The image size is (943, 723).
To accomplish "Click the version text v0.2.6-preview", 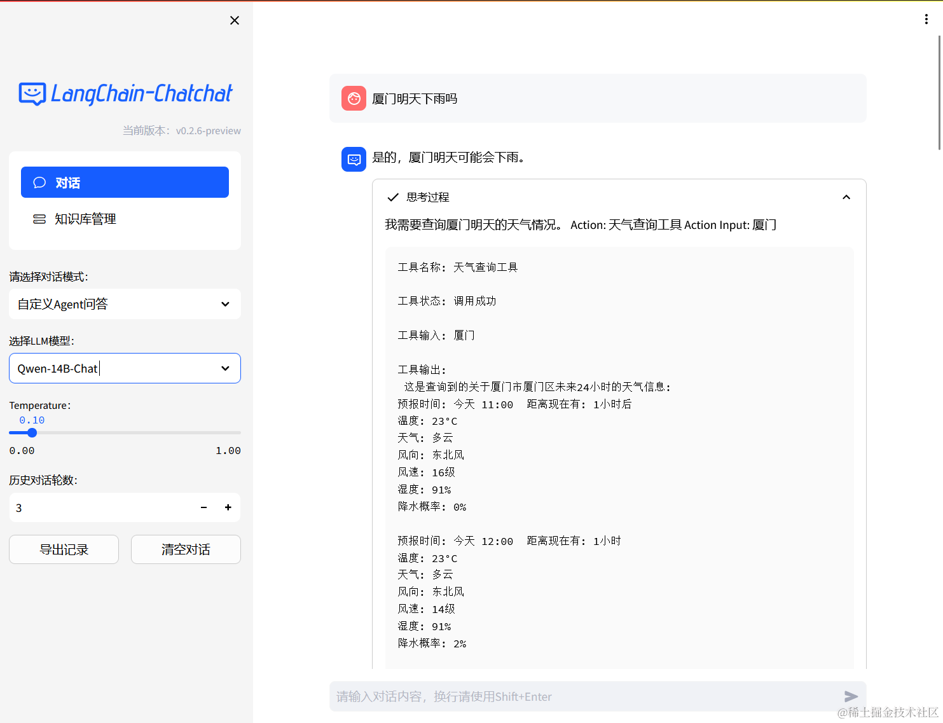I will pyautogui.click(x=209, y=130).
